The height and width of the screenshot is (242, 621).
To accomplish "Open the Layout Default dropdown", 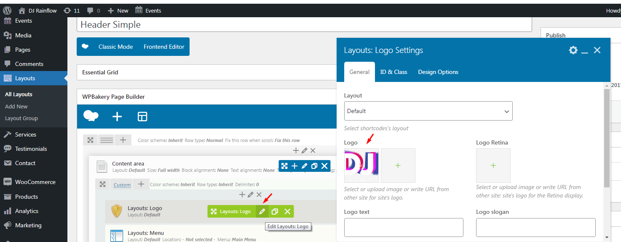I will [428, 111].
